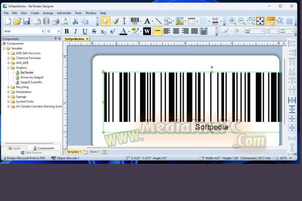This screenshot has width=302, height=201.
Task: Collapse the Graphics folder
Action: pyautogui.click(x=8, y=68)
